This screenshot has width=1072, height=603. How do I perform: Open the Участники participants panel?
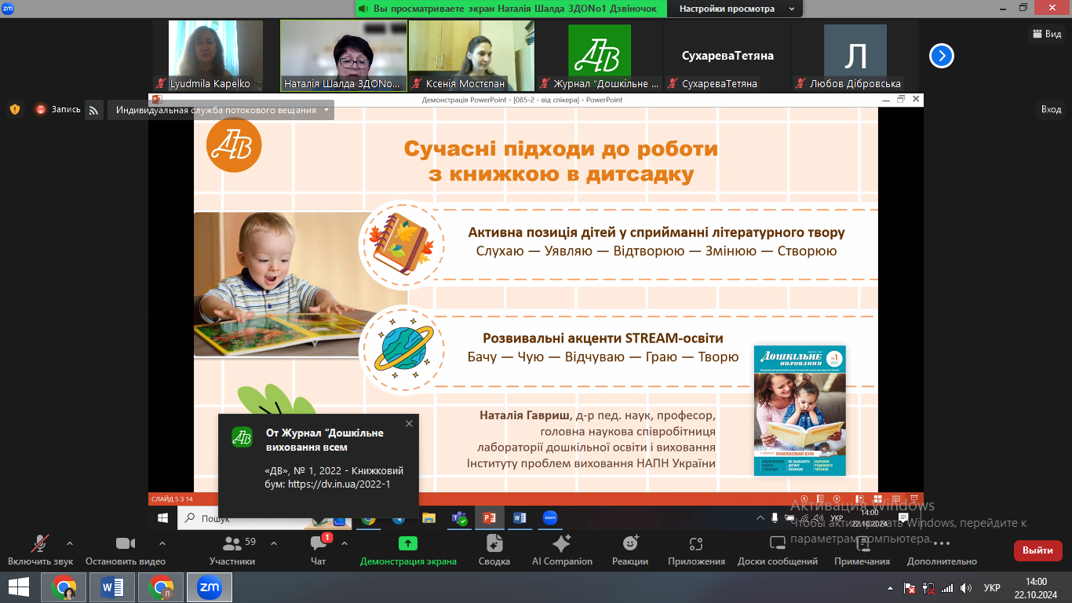pos(232,550)
